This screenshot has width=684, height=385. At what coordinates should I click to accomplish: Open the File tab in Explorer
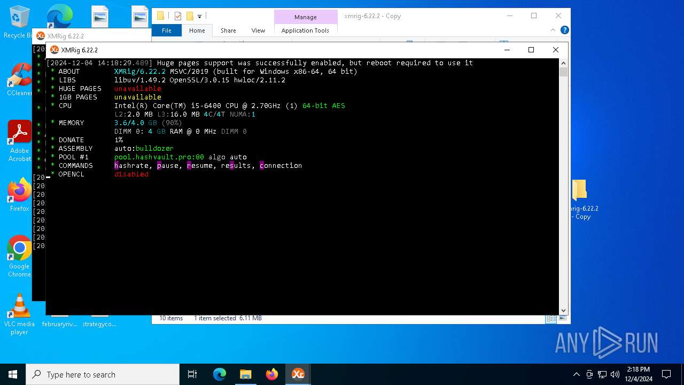pyautogui.click(x=167, y=30)
